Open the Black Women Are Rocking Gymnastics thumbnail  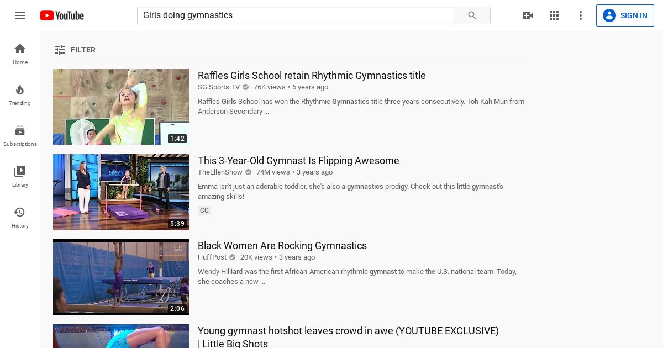click(x=121, y=277)
